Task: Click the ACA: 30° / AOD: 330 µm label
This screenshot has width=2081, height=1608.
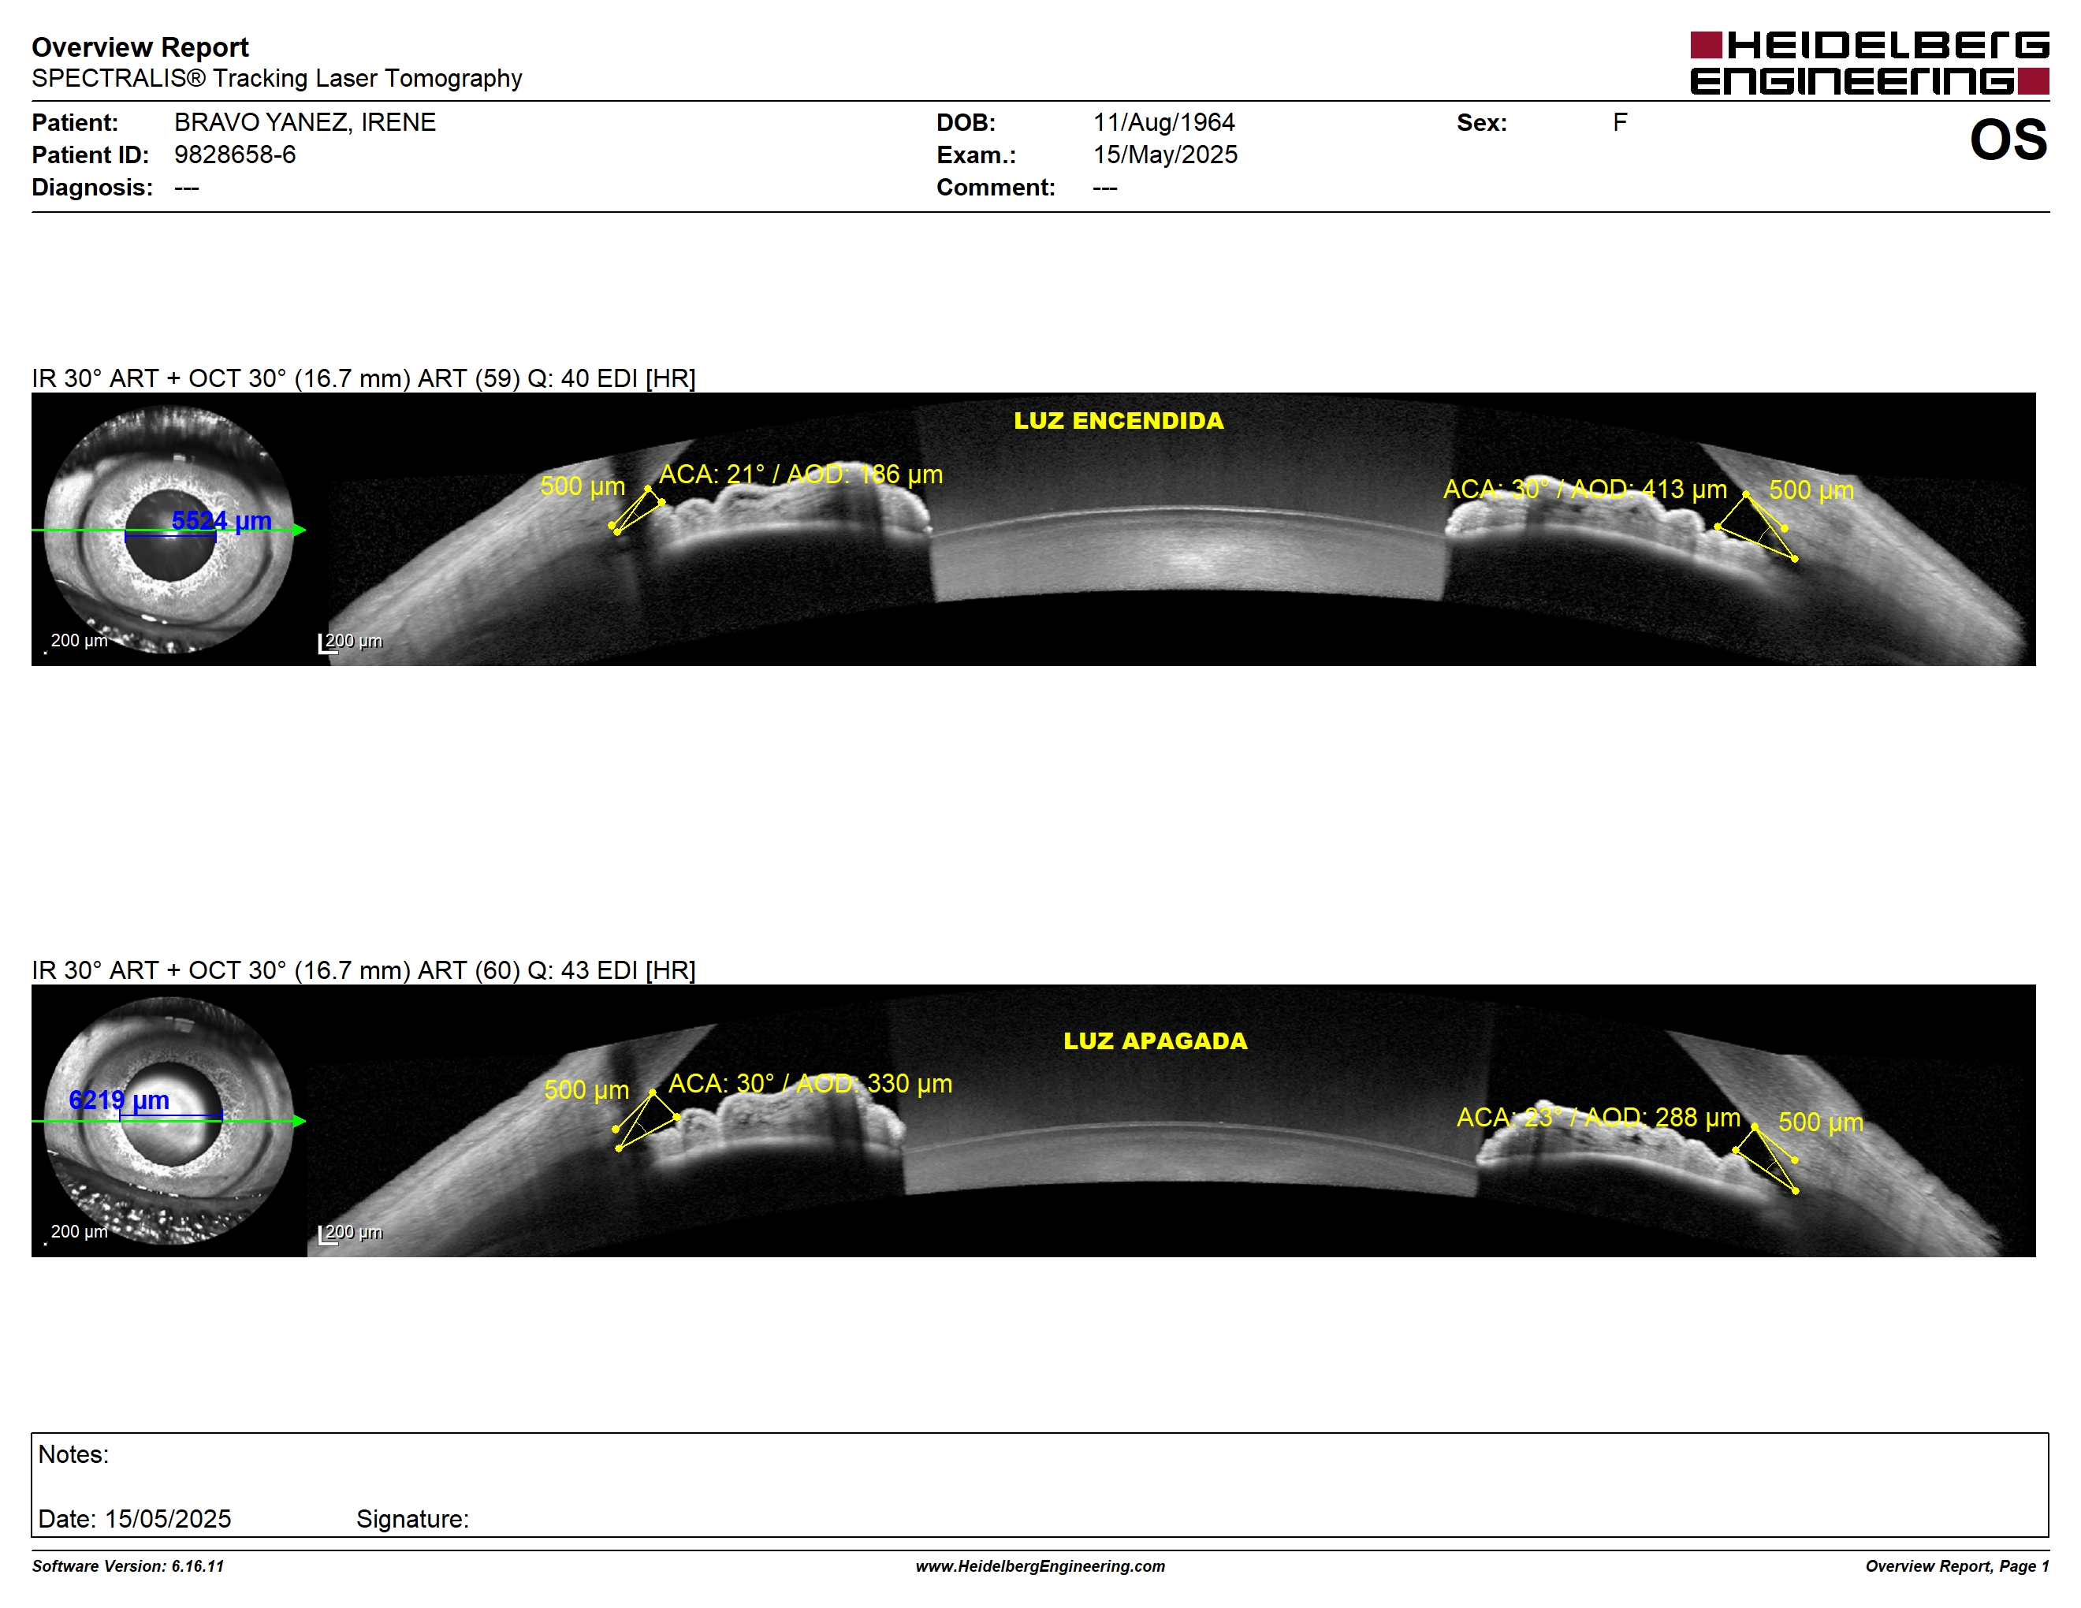Action: click(810, 1083)
